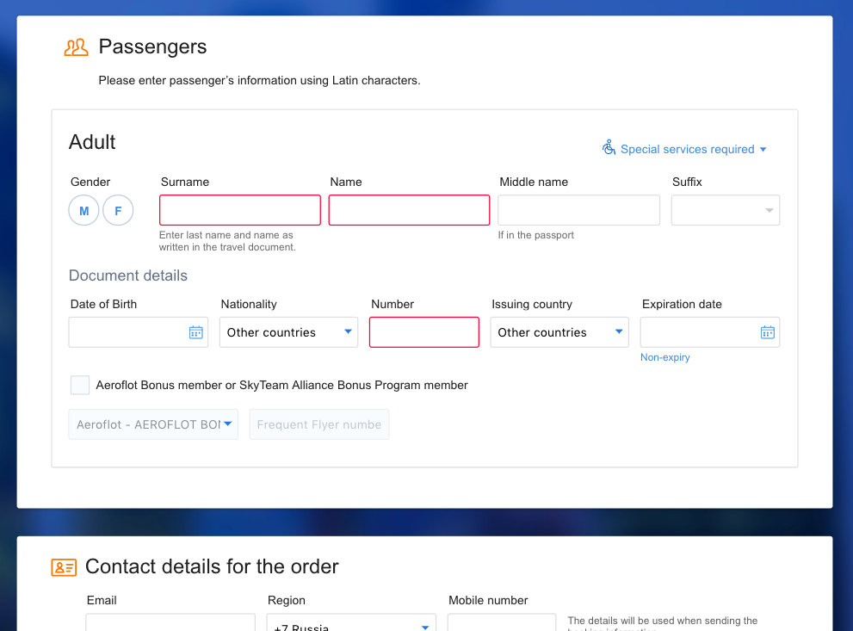The image size is (853, 631).
Task: Select Male gender option
Action: tap(84, 211)
